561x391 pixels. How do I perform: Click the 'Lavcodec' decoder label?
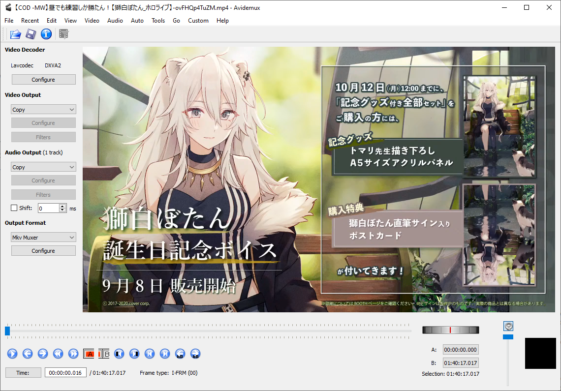(x=22, y=65)
